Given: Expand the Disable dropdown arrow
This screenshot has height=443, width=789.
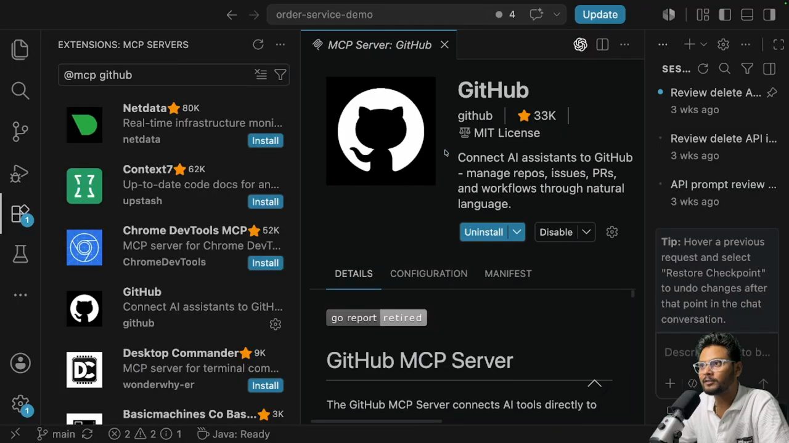Looking at the screenshot, I should click(586, 232).
